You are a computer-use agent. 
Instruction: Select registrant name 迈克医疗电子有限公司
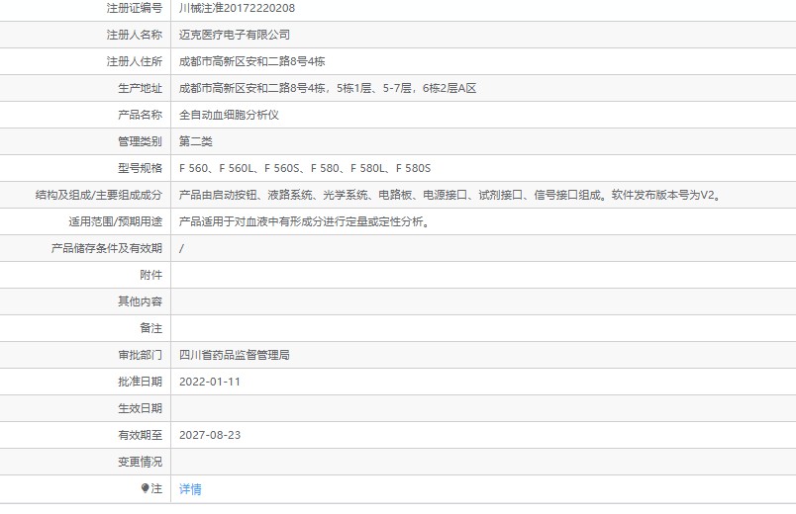[x=235, y=35]
